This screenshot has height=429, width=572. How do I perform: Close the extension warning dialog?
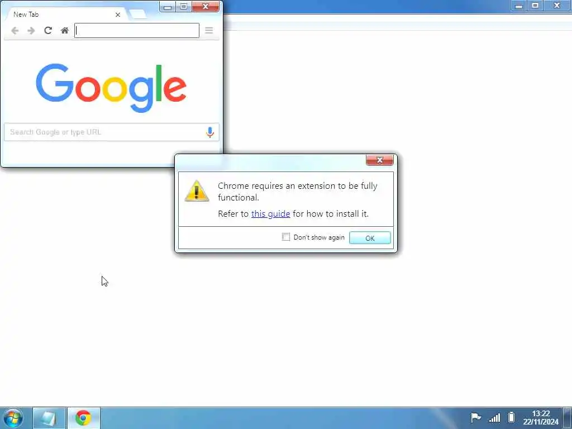[x=380, y=160]
